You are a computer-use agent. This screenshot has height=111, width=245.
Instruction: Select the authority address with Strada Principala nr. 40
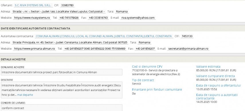click(x=70, y=43)
